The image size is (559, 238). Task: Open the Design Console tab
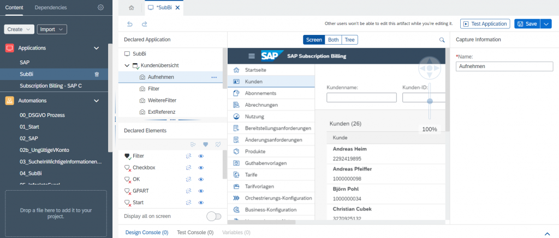tap(147, 233)
